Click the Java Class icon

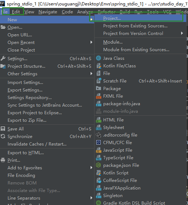pos(98,58)
